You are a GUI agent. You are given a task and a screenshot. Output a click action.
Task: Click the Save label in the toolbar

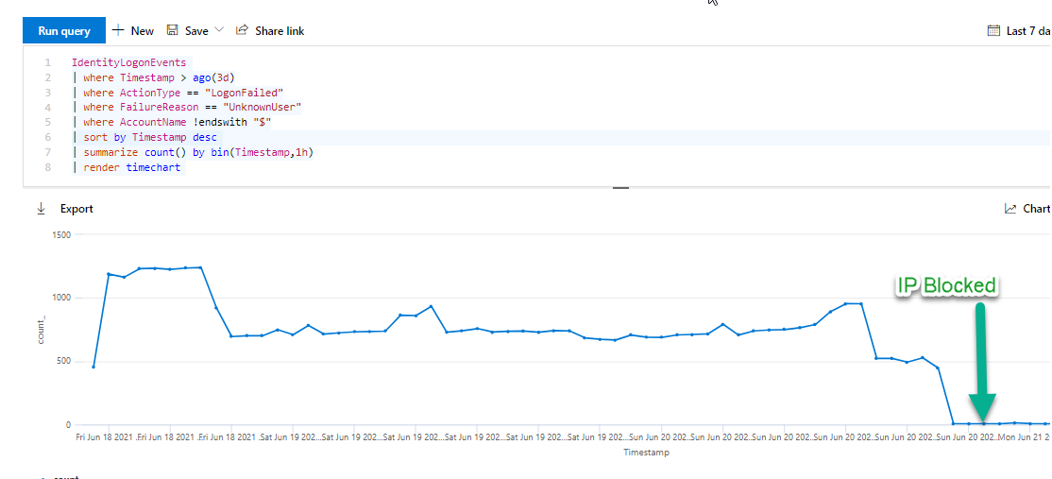(x=196, y=31)
